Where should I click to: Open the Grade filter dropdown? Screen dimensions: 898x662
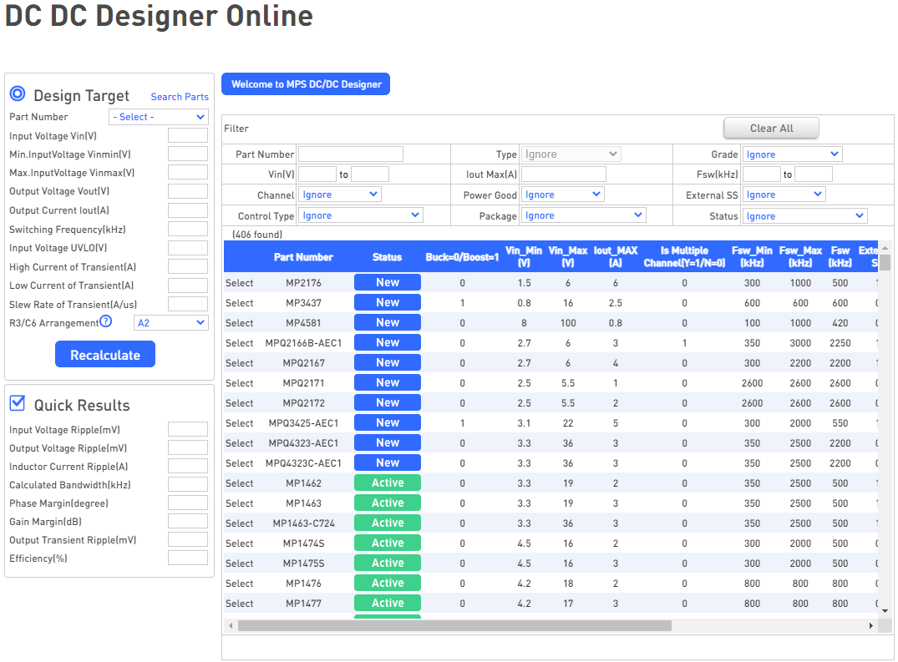coord(791,154)
